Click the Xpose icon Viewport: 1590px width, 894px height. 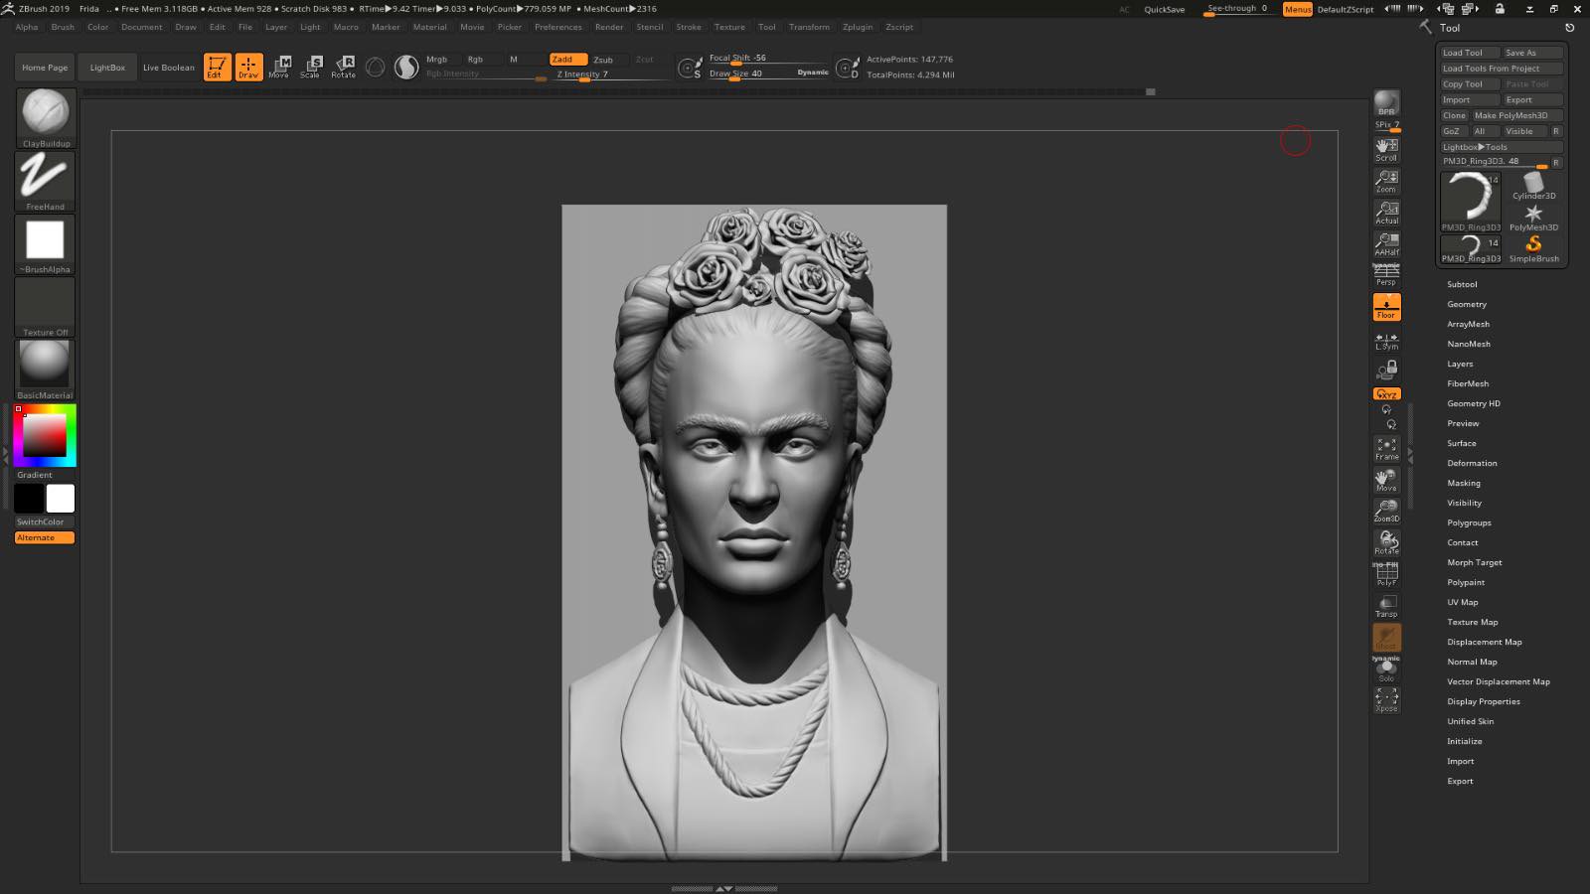point(1386,700)
